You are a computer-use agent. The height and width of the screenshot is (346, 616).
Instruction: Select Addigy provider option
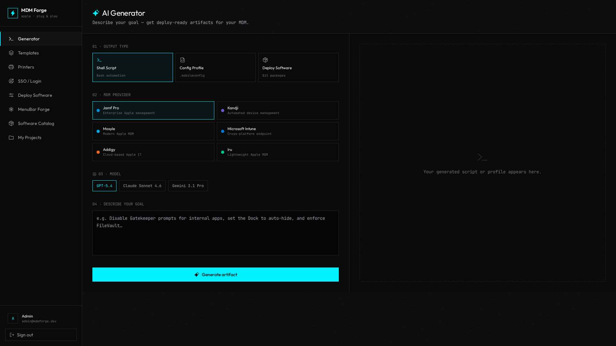153,152
